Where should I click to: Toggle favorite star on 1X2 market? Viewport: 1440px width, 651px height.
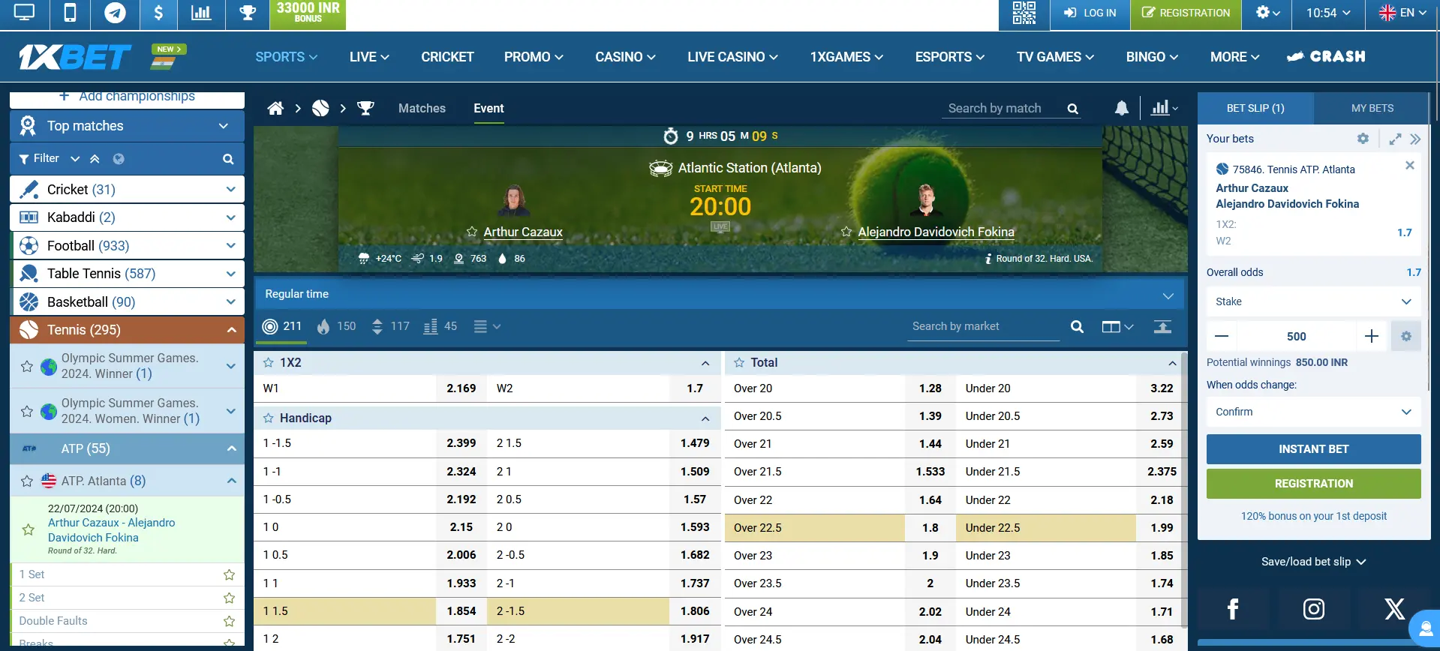click(x=268, y=362)
